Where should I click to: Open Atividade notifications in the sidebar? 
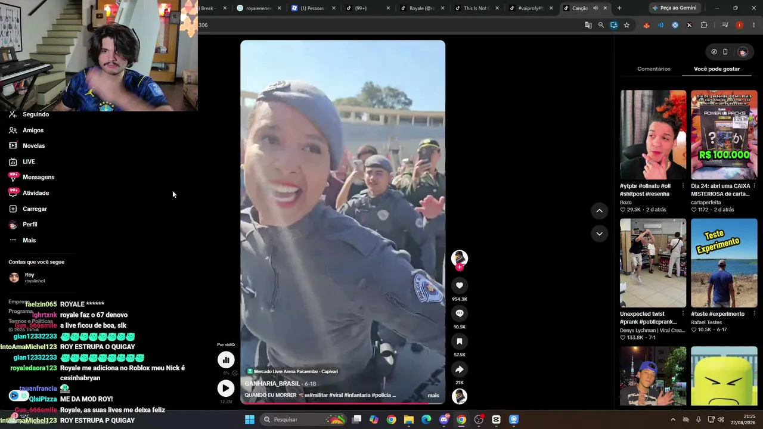29,193
